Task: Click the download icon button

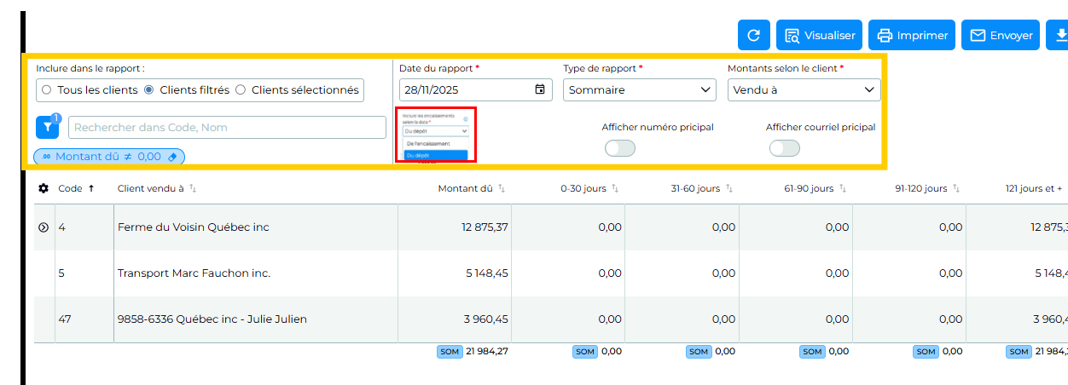Action: click(1059, 35)
